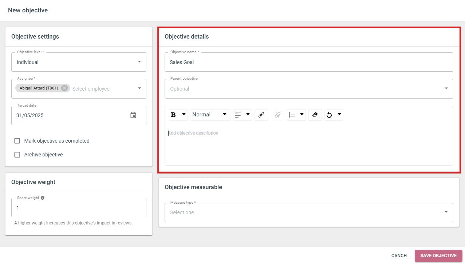Click the Select employee placeholder text
This screenshot has height=263, width=465.
coord(91,89)
